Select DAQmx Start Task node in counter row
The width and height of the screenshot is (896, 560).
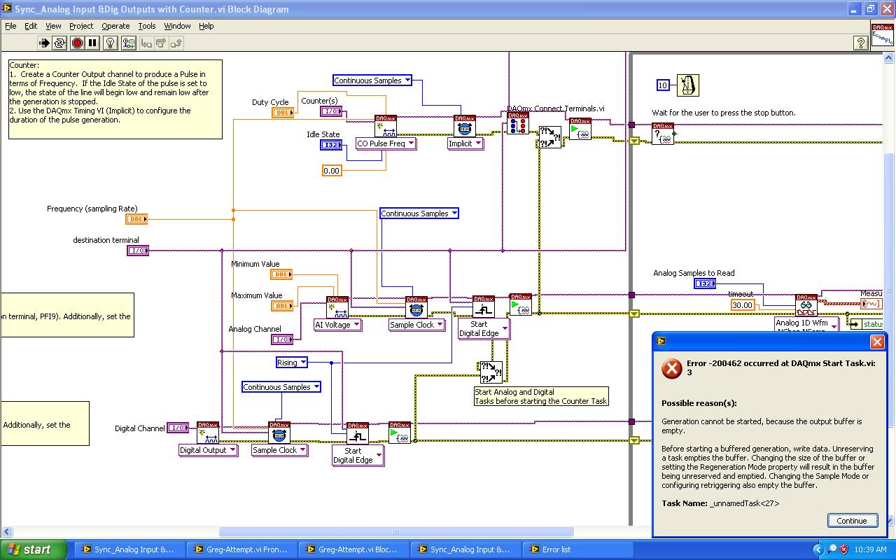[x=580, y=129]
